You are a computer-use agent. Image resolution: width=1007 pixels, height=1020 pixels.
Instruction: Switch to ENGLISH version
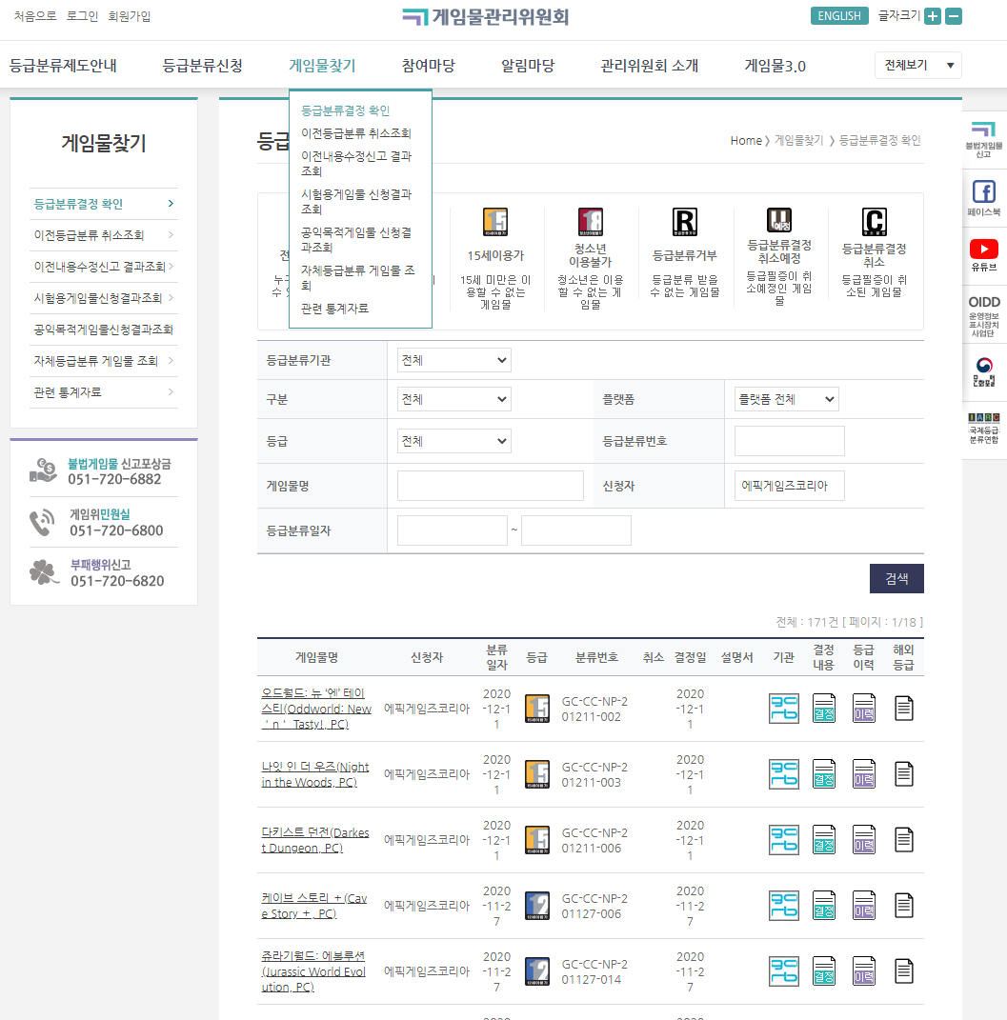pyautogui.click(x=839, y=15)
